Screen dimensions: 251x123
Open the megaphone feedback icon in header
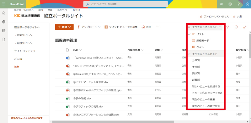click(x=222, y=4)
